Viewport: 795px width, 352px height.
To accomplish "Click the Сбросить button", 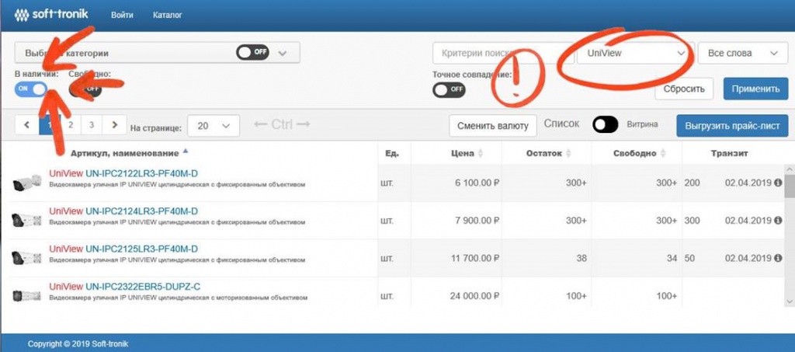I will coord(684,89).
